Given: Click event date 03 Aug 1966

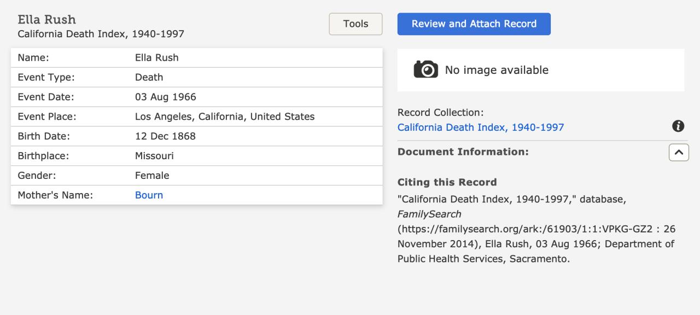Looking at the screenshot, I should pos(165,97).
